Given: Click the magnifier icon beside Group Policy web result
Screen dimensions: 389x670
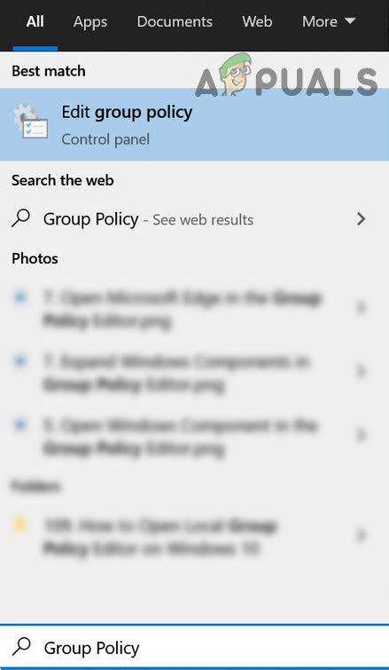Looking at the screenshot, I should tap(21, 219).
